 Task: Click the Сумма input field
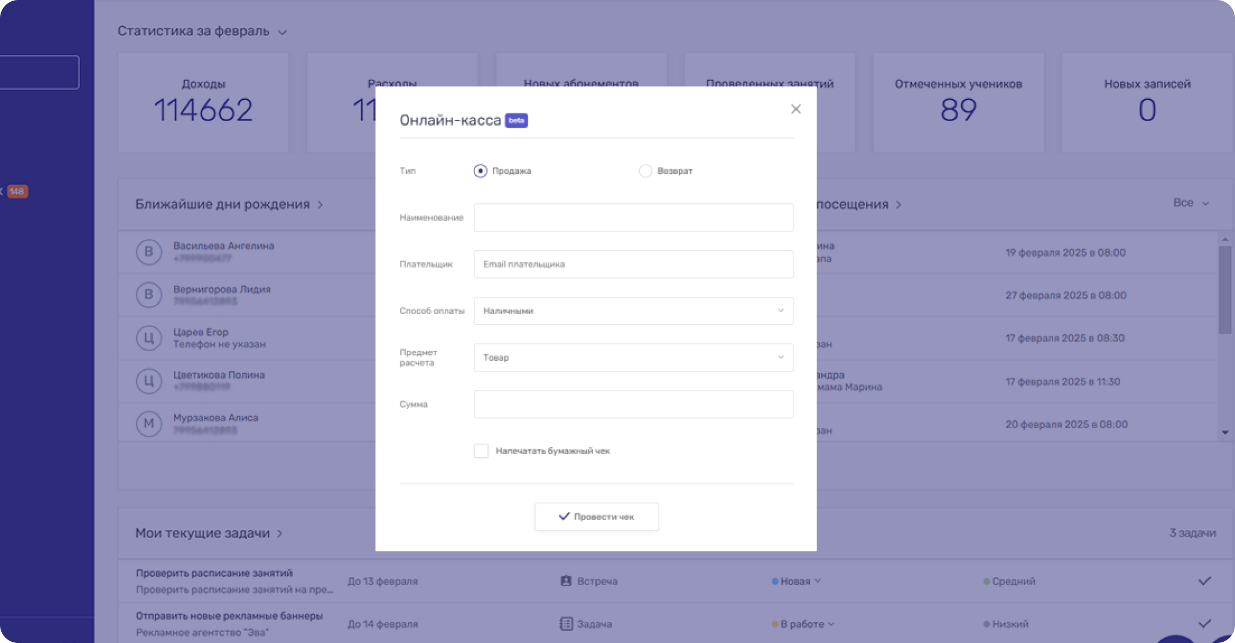(x=633, y=404)
